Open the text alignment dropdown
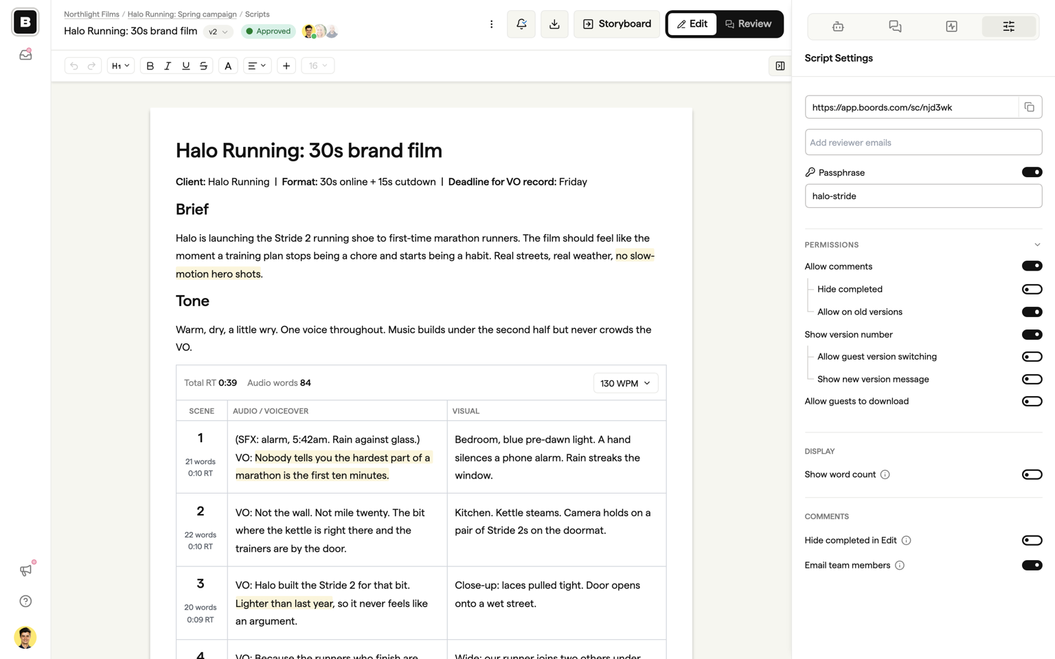 [x=257, y=66]
